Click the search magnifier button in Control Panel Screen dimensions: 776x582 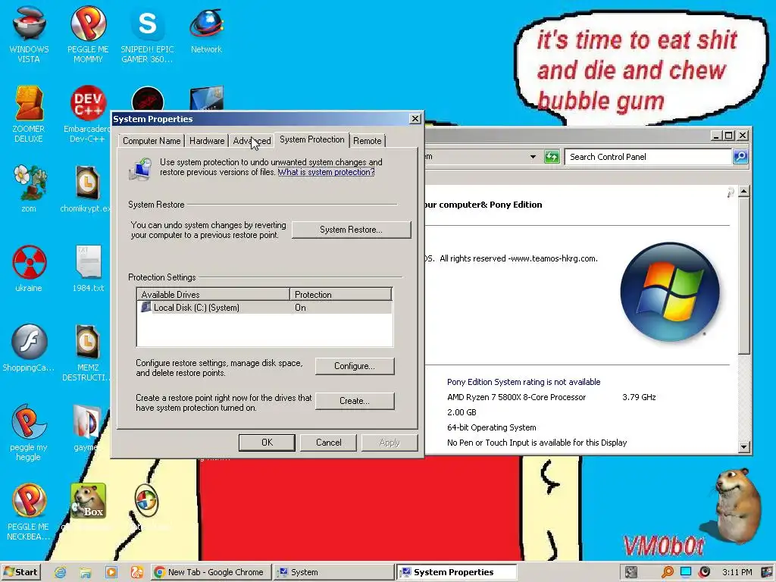(x=740, y=157)
